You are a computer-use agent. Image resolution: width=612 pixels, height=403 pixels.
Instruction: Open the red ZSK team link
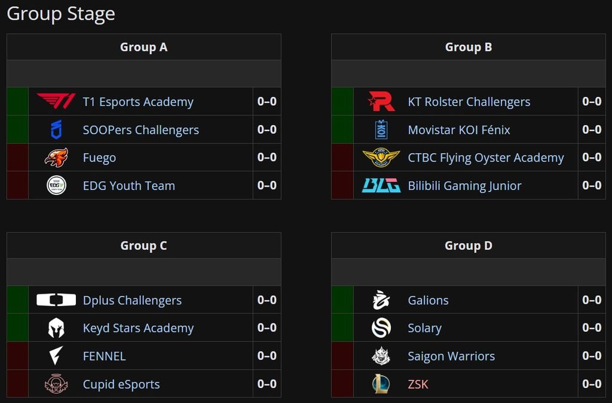[418, 384]
